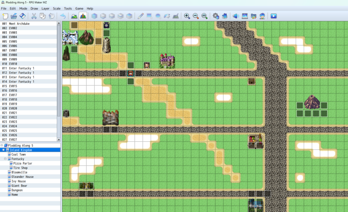Open the Character Generator icon
Image resolution: width=348 pixels, height=212 pixels.
click(x=262, y=16)
